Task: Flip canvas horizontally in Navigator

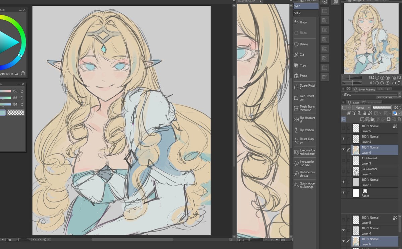Action: click(394, 83)
